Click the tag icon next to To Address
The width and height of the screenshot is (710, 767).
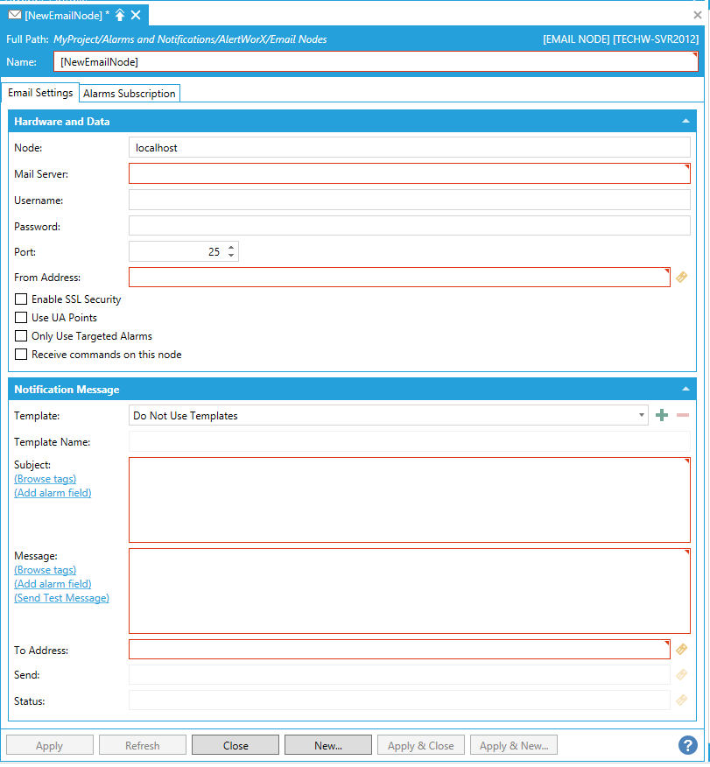[x=682, y=650]
